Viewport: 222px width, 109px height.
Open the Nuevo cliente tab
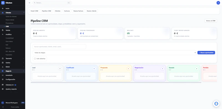coord(92,11)
